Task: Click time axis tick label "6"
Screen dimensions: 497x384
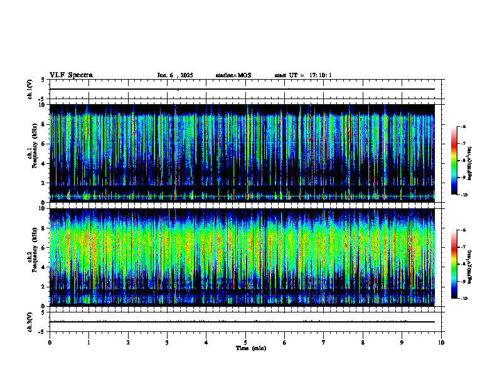Action: pyautogui.click(x=284, y=343)
